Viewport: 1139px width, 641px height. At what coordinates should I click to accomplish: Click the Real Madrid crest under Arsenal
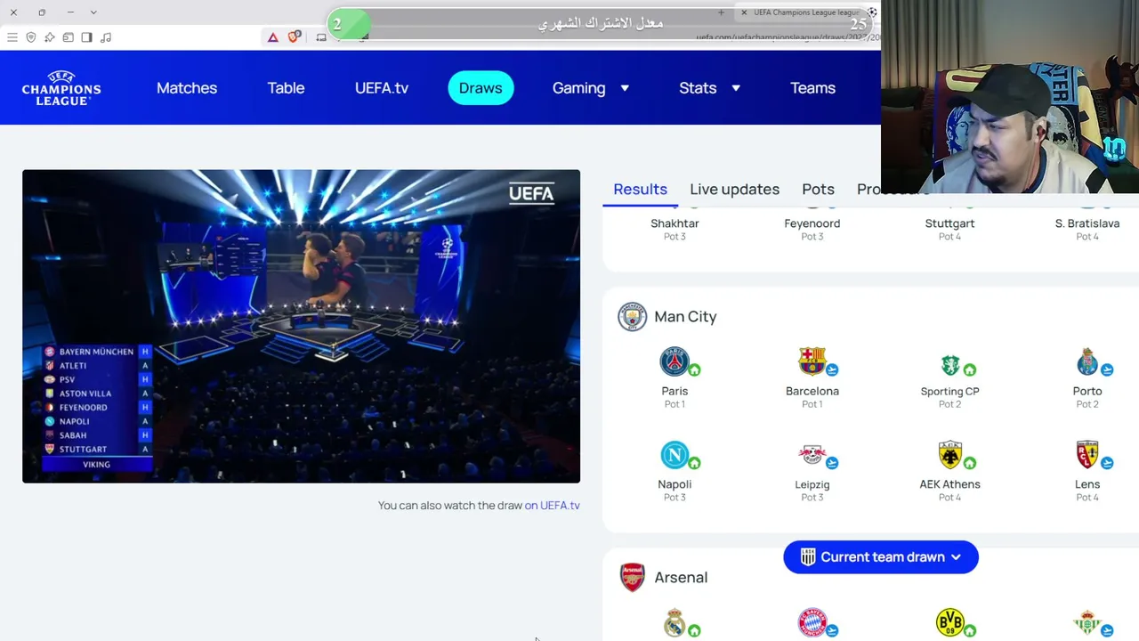click(675, 622)
